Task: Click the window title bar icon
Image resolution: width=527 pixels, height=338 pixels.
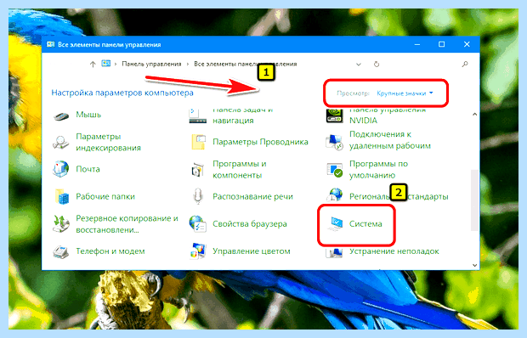Action: pos(51,44)
